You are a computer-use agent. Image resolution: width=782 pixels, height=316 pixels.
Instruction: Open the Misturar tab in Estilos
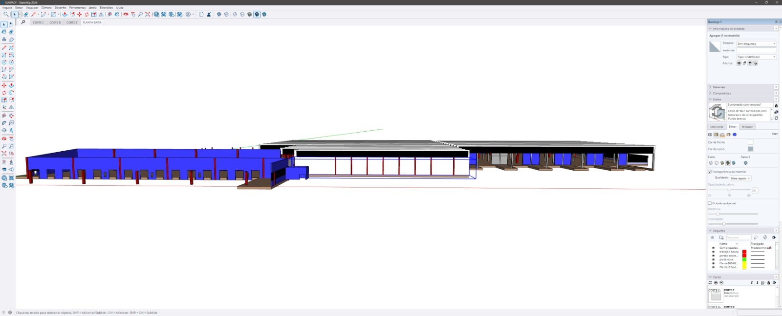(x=747, y=127)
